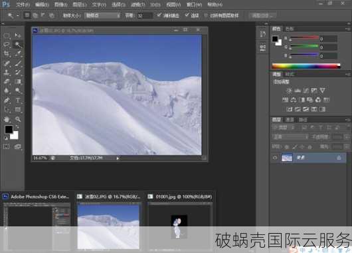352x253 pixels.
Task: Select the Lasso tool
Action: click(x=7, y=44)
